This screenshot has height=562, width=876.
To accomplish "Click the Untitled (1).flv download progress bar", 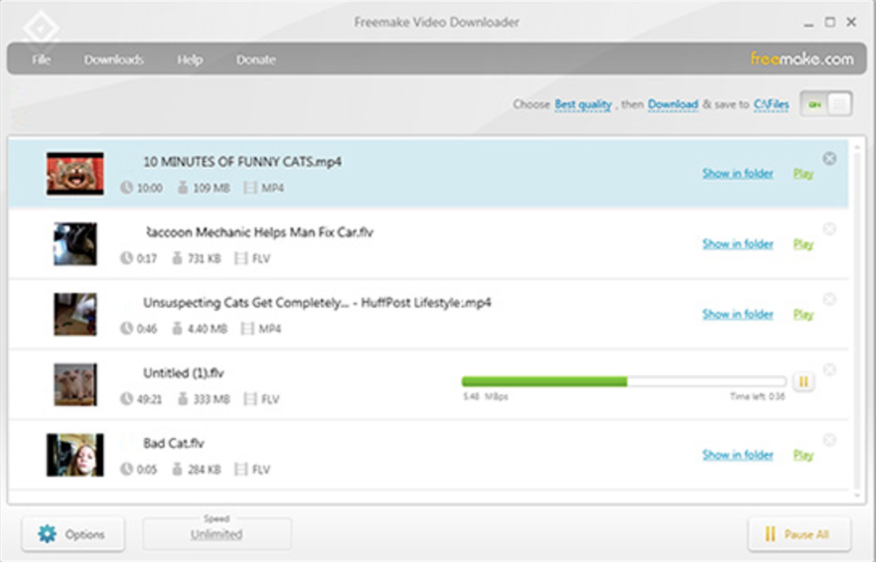I will (623, 382).
